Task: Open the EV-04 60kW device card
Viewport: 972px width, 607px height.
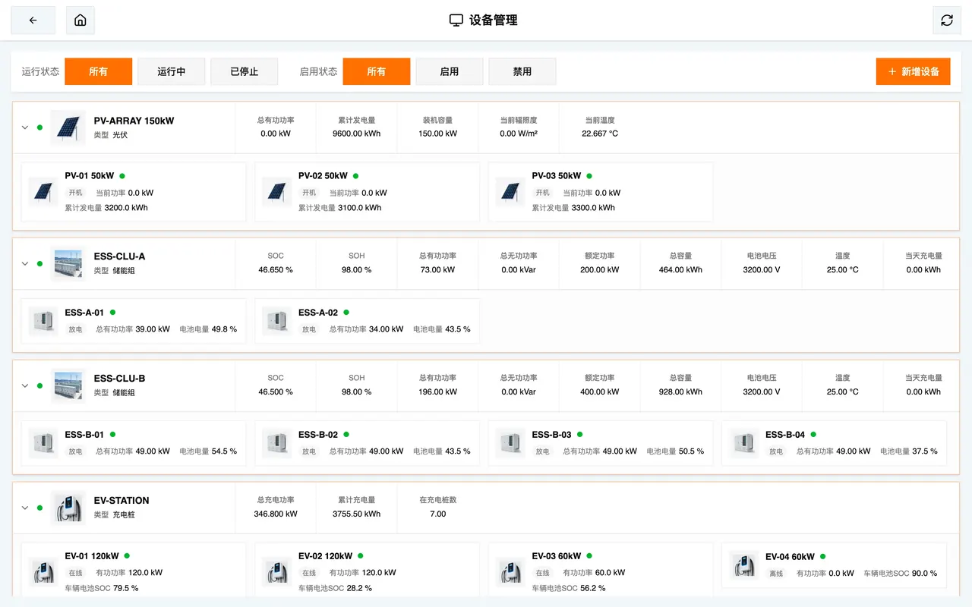Action: pyautogui.click(x=835, y=565)
